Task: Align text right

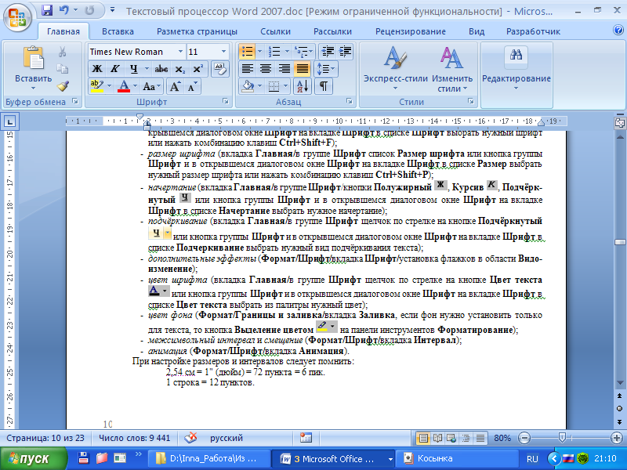Action: [x=285, y=69]
